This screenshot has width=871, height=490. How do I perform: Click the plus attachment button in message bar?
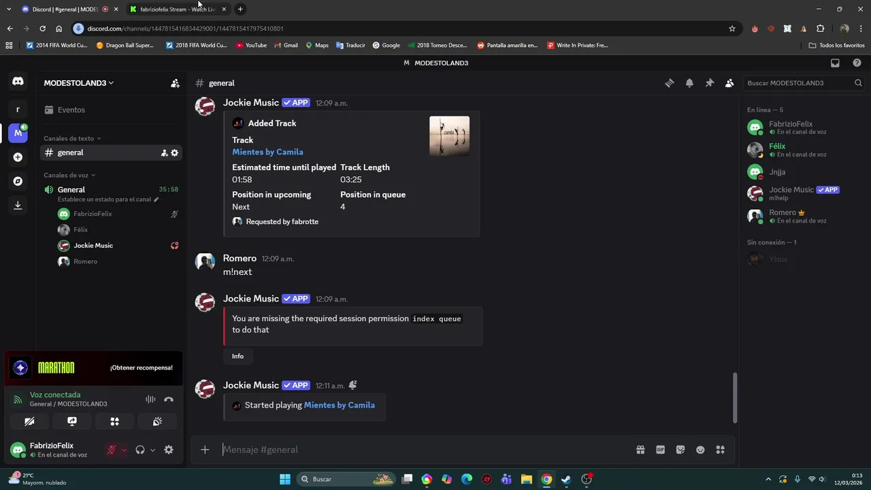coord(205,450)
